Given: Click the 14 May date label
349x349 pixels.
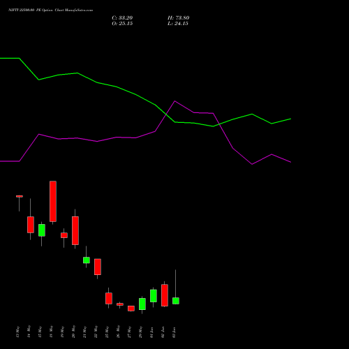Looking at the screenshot, I should coord(29,332).
